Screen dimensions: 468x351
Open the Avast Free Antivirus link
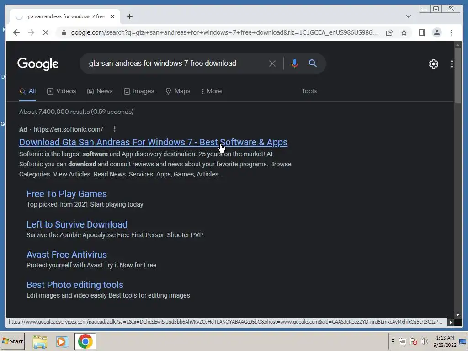(x=67, y=254)
